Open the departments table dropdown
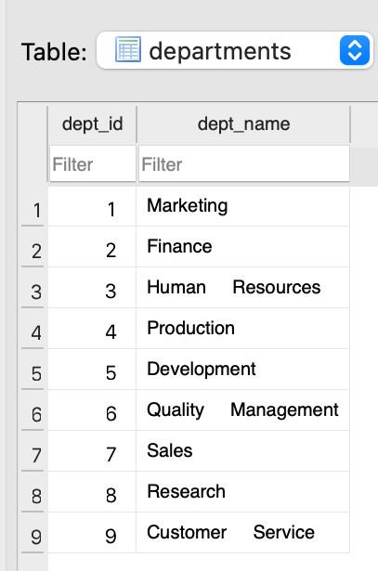 235,50
